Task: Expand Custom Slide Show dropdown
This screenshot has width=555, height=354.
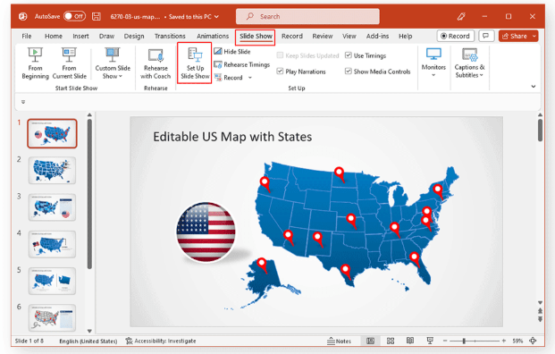Action: 113,63
